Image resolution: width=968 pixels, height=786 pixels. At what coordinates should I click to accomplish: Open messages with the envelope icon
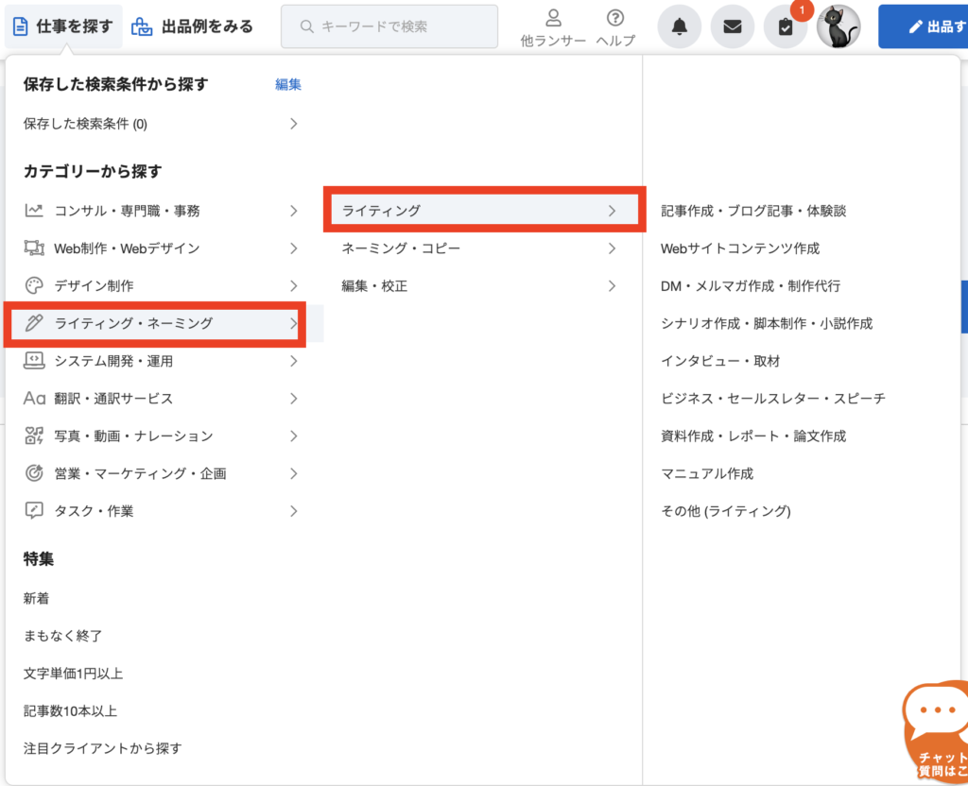click(733, 26)
